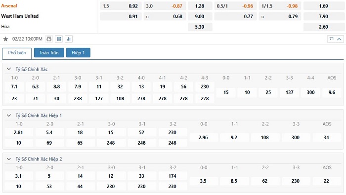The image size is (346, 195).
Task: Choose full-time correct score AOS 9.6
Action: [x=332, y=92]
